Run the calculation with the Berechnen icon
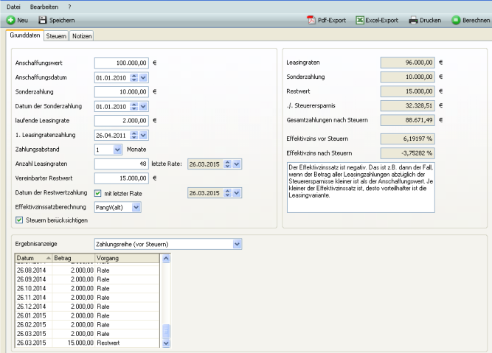492x353 pixels. [x=456, y=20]
